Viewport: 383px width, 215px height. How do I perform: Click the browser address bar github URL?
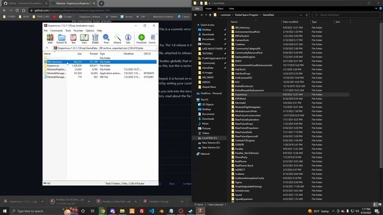[72, 11]
